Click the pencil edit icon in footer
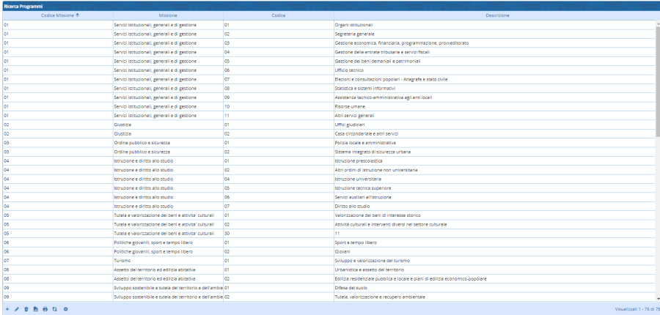The image size is (660, 315). 16,309
